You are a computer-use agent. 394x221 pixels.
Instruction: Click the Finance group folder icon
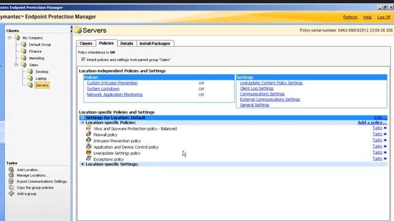(x=23, y=51)
